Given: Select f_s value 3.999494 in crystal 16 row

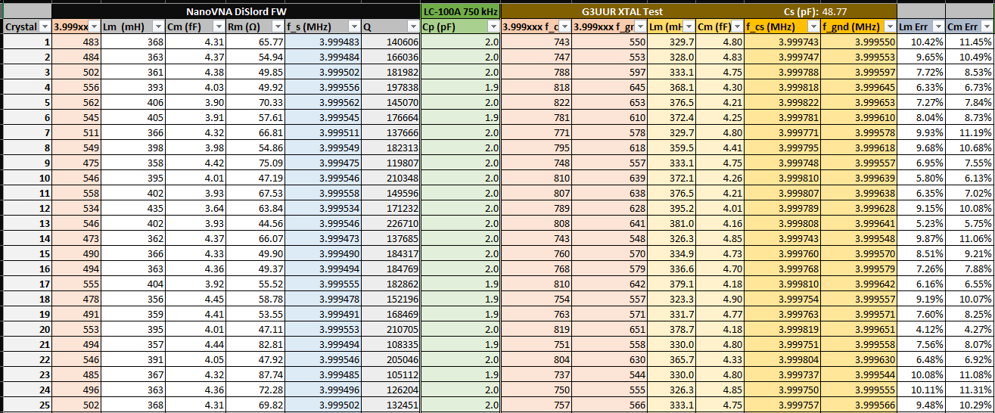Looking at the screenshot, I should coord(323,269).
